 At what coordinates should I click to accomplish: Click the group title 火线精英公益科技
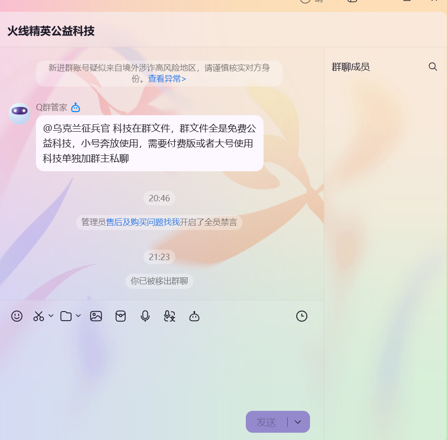(x=51, y=31)
